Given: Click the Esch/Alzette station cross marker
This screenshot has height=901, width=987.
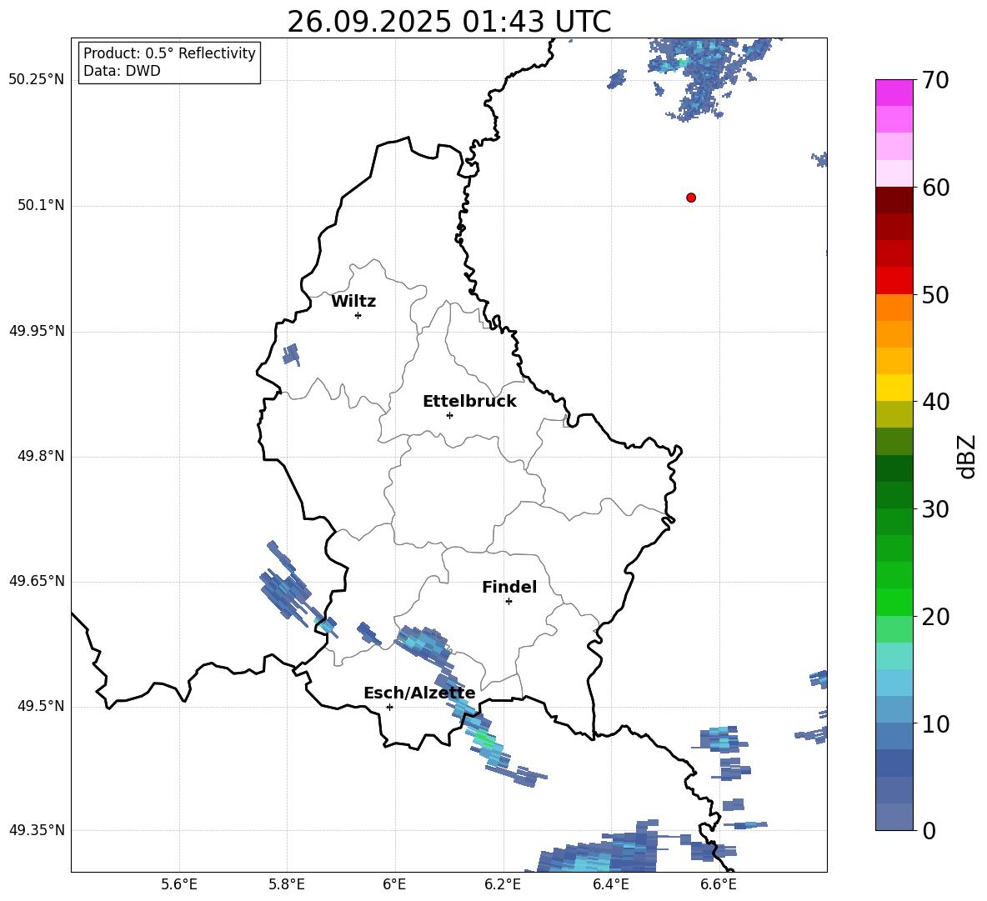Looking at the screenshot, I should (389, 707).
